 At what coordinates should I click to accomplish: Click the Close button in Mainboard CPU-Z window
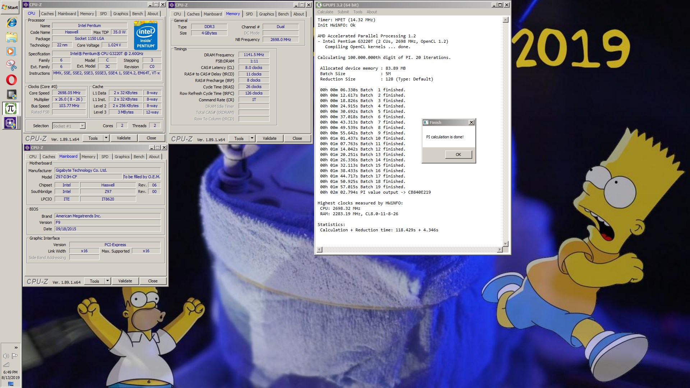(153, 281)
